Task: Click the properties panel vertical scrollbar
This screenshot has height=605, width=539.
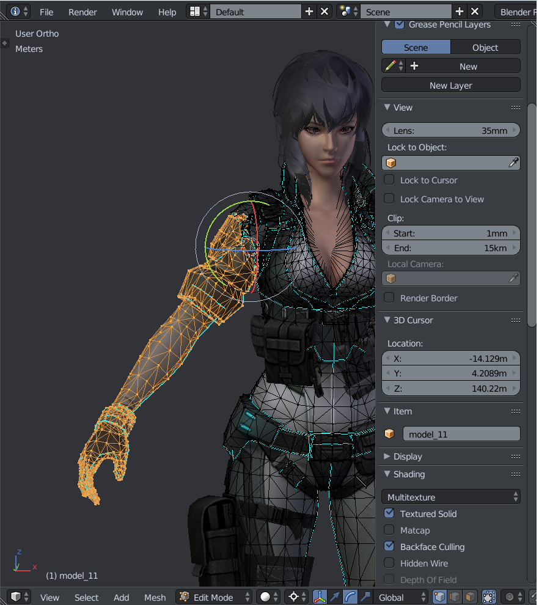Action: coord(532,214)
